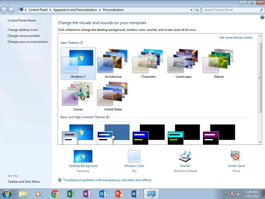Click the Forward navigation button

point(11,10)
